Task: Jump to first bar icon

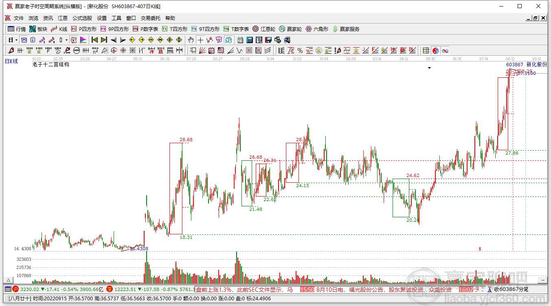Action: pyautogui.click(x=94, y=40)
